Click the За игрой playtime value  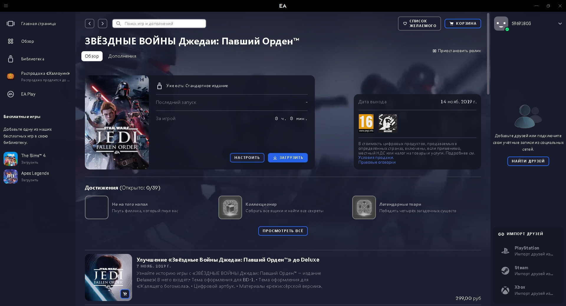point(291,119)
